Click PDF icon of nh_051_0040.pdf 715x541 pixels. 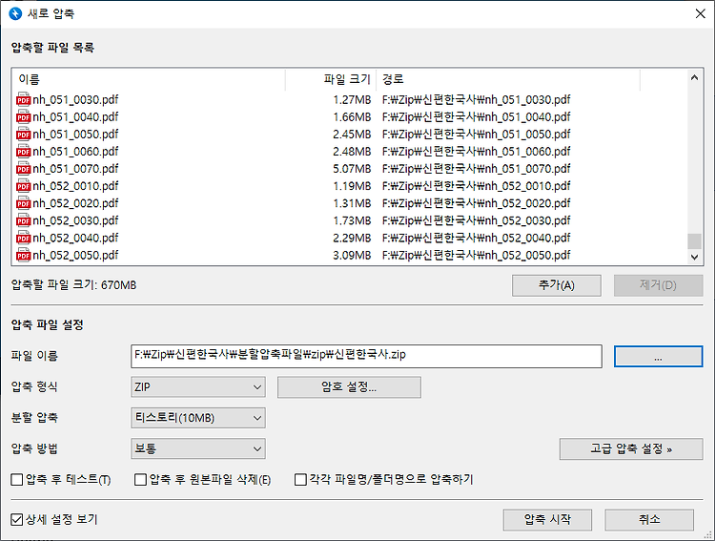23,116
